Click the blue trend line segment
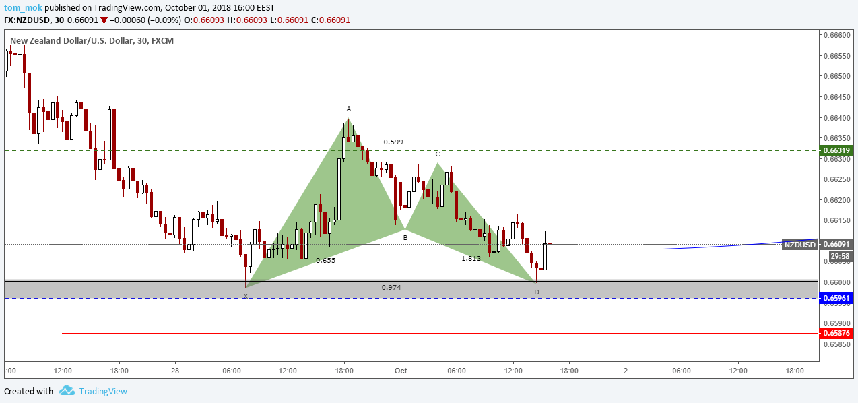858x403 pixels. 739,244
